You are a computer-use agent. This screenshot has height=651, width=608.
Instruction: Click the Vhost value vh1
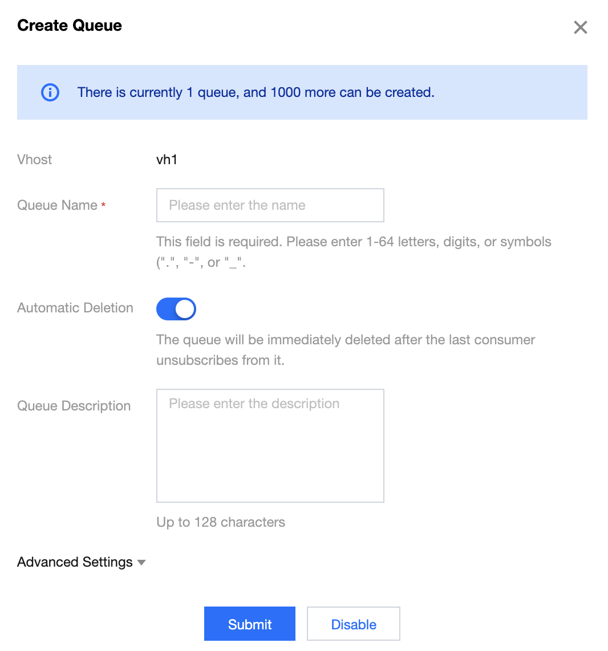[x=167, y=160]
